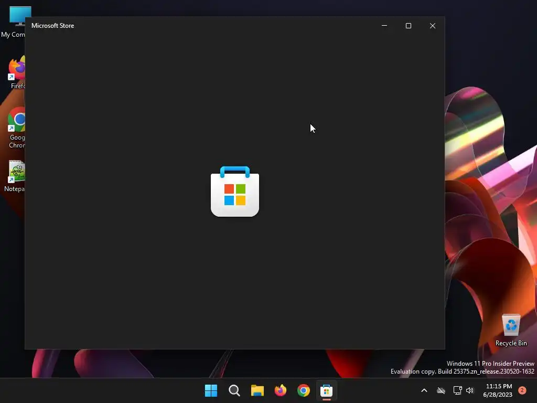Open network status tray icon

(457, 390)
